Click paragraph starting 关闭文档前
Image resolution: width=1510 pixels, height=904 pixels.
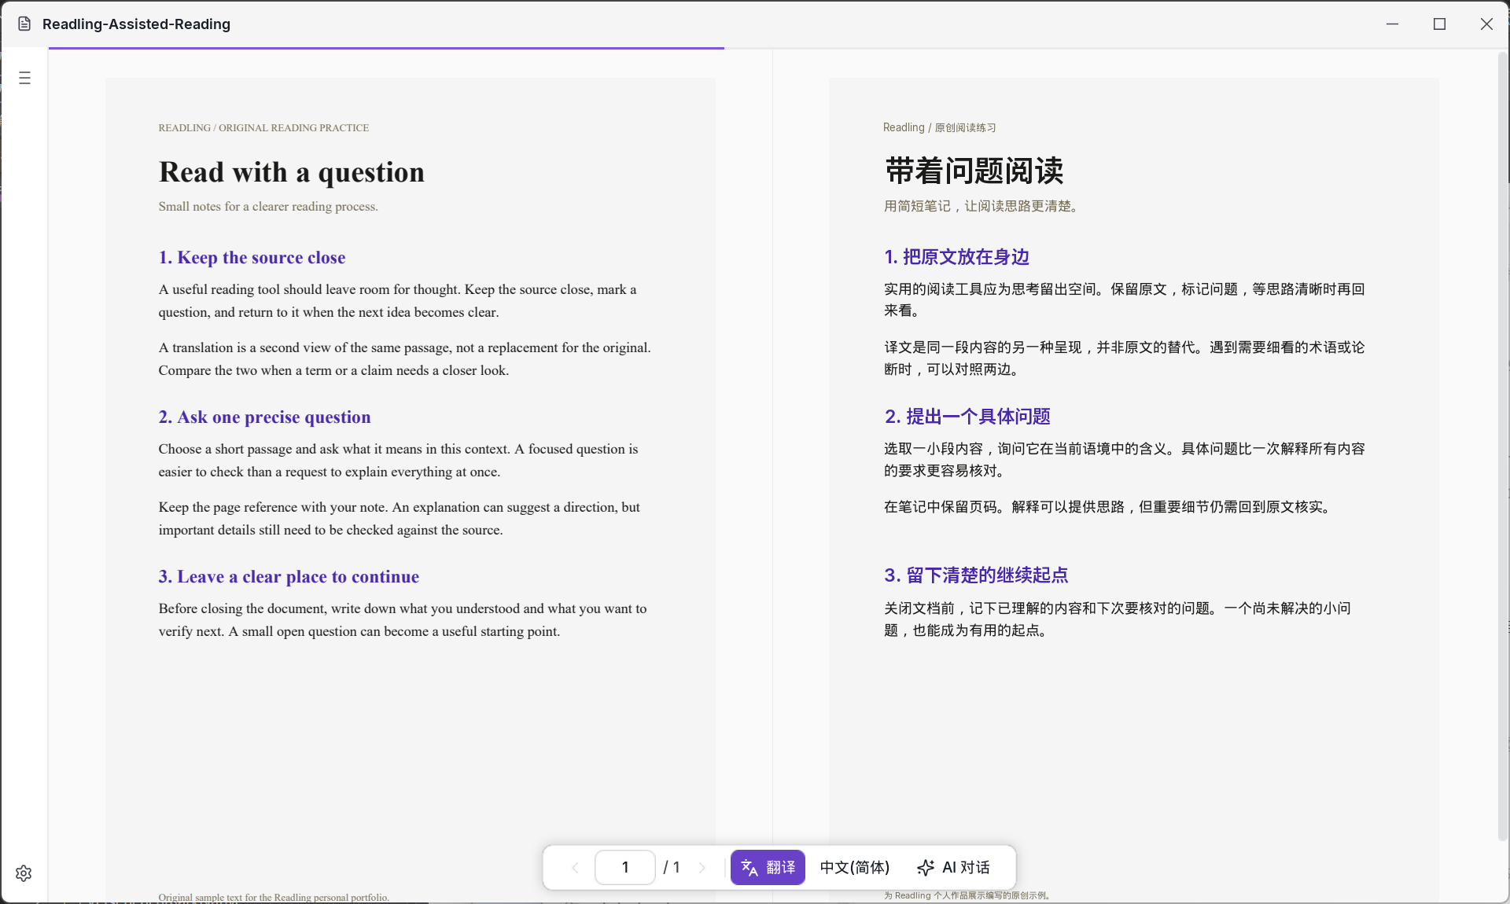1118,619
